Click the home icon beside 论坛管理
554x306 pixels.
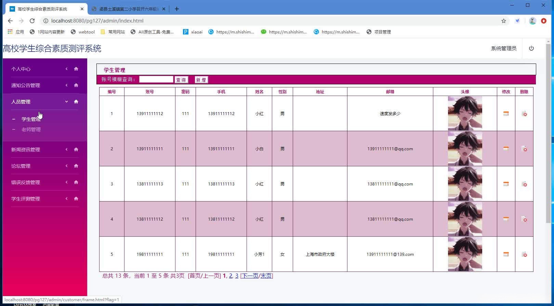76,166
